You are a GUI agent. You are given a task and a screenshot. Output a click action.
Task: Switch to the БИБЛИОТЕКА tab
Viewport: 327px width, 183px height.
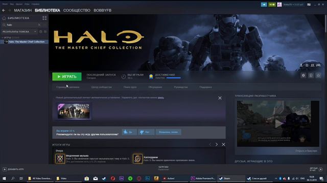(x=48, y=10)
